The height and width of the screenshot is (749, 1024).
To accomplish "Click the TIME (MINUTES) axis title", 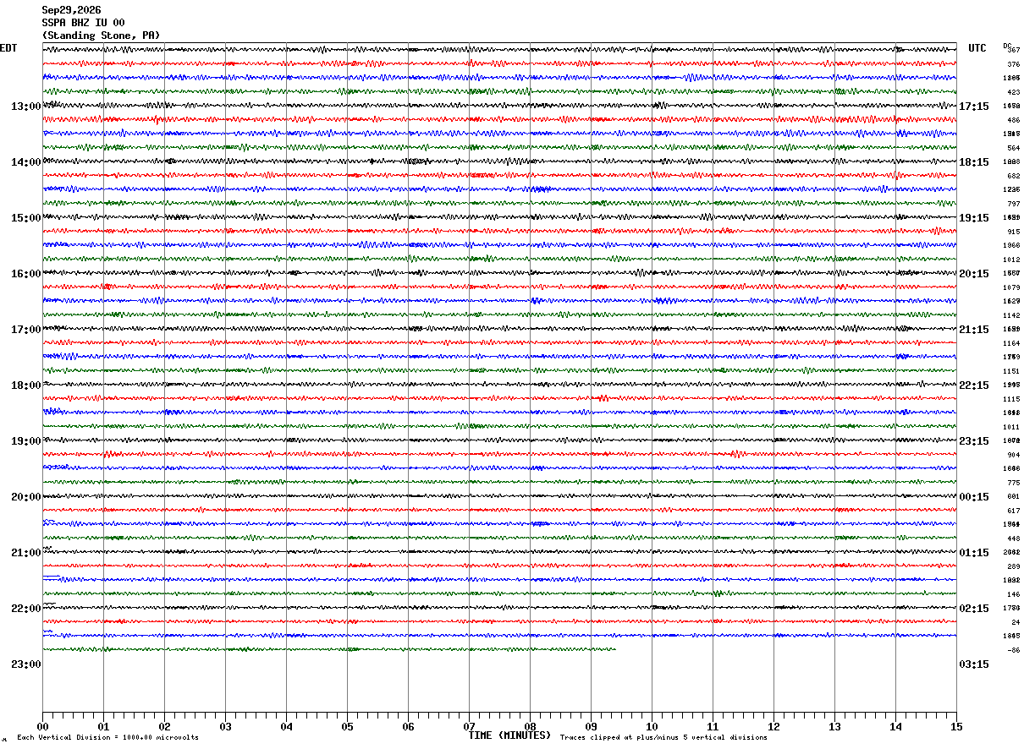I will (x=509, y=735).
